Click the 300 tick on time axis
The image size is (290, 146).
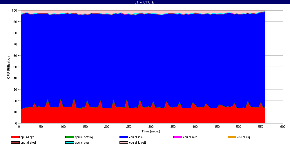tap(151, 127)
